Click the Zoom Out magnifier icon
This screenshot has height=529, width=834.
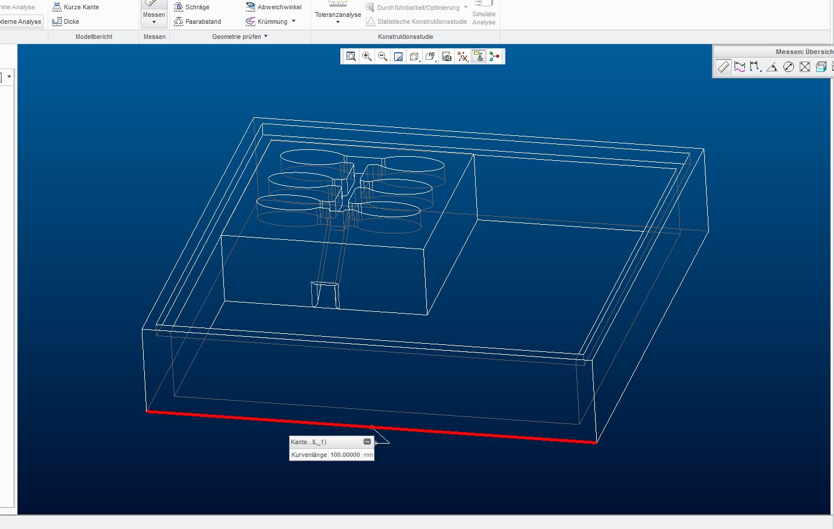tap(383, 56)
